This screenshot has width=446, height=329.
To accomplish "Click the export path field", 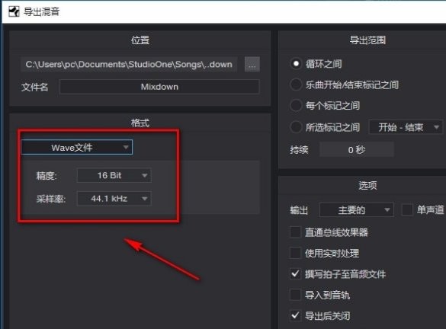I will point(129,65).
